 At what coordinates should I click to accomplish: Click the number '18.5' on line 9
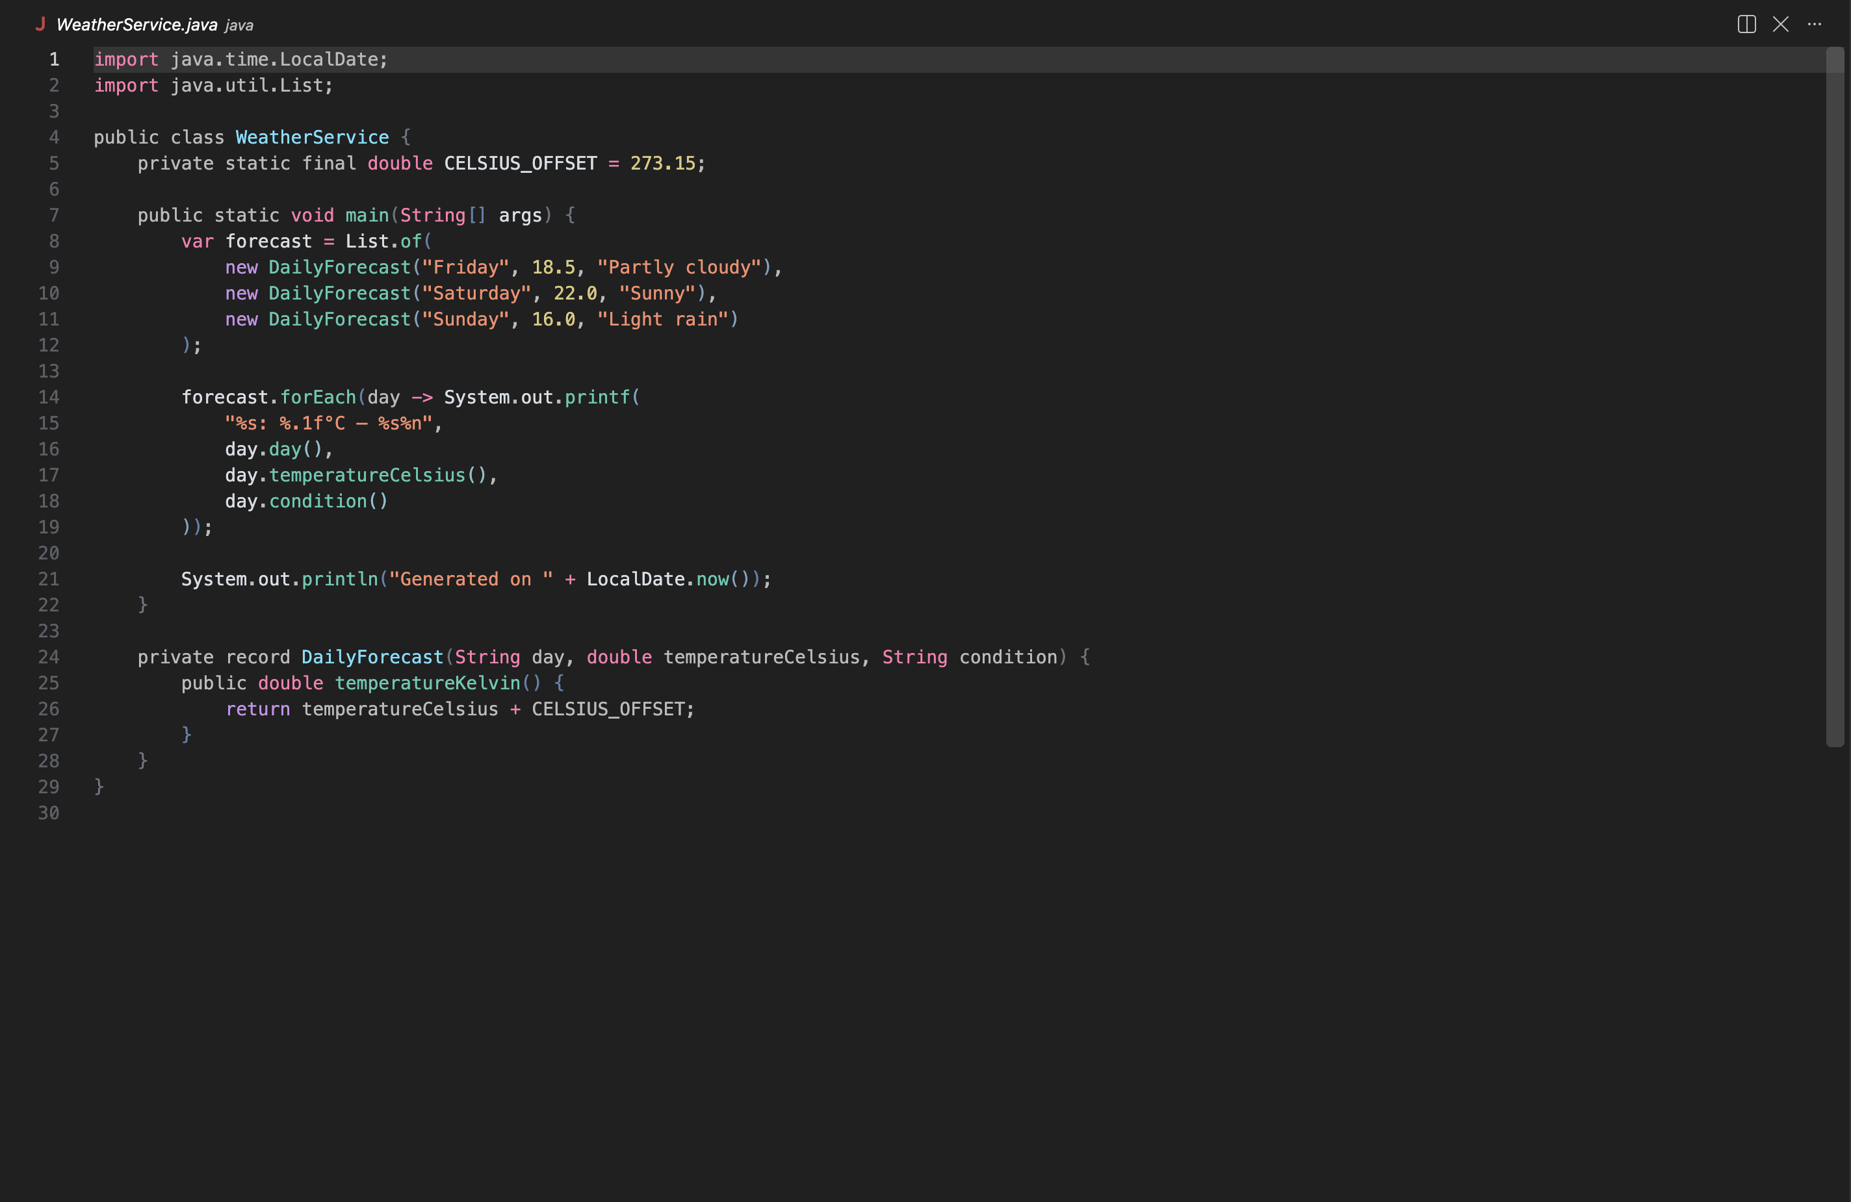coord(553,268)
